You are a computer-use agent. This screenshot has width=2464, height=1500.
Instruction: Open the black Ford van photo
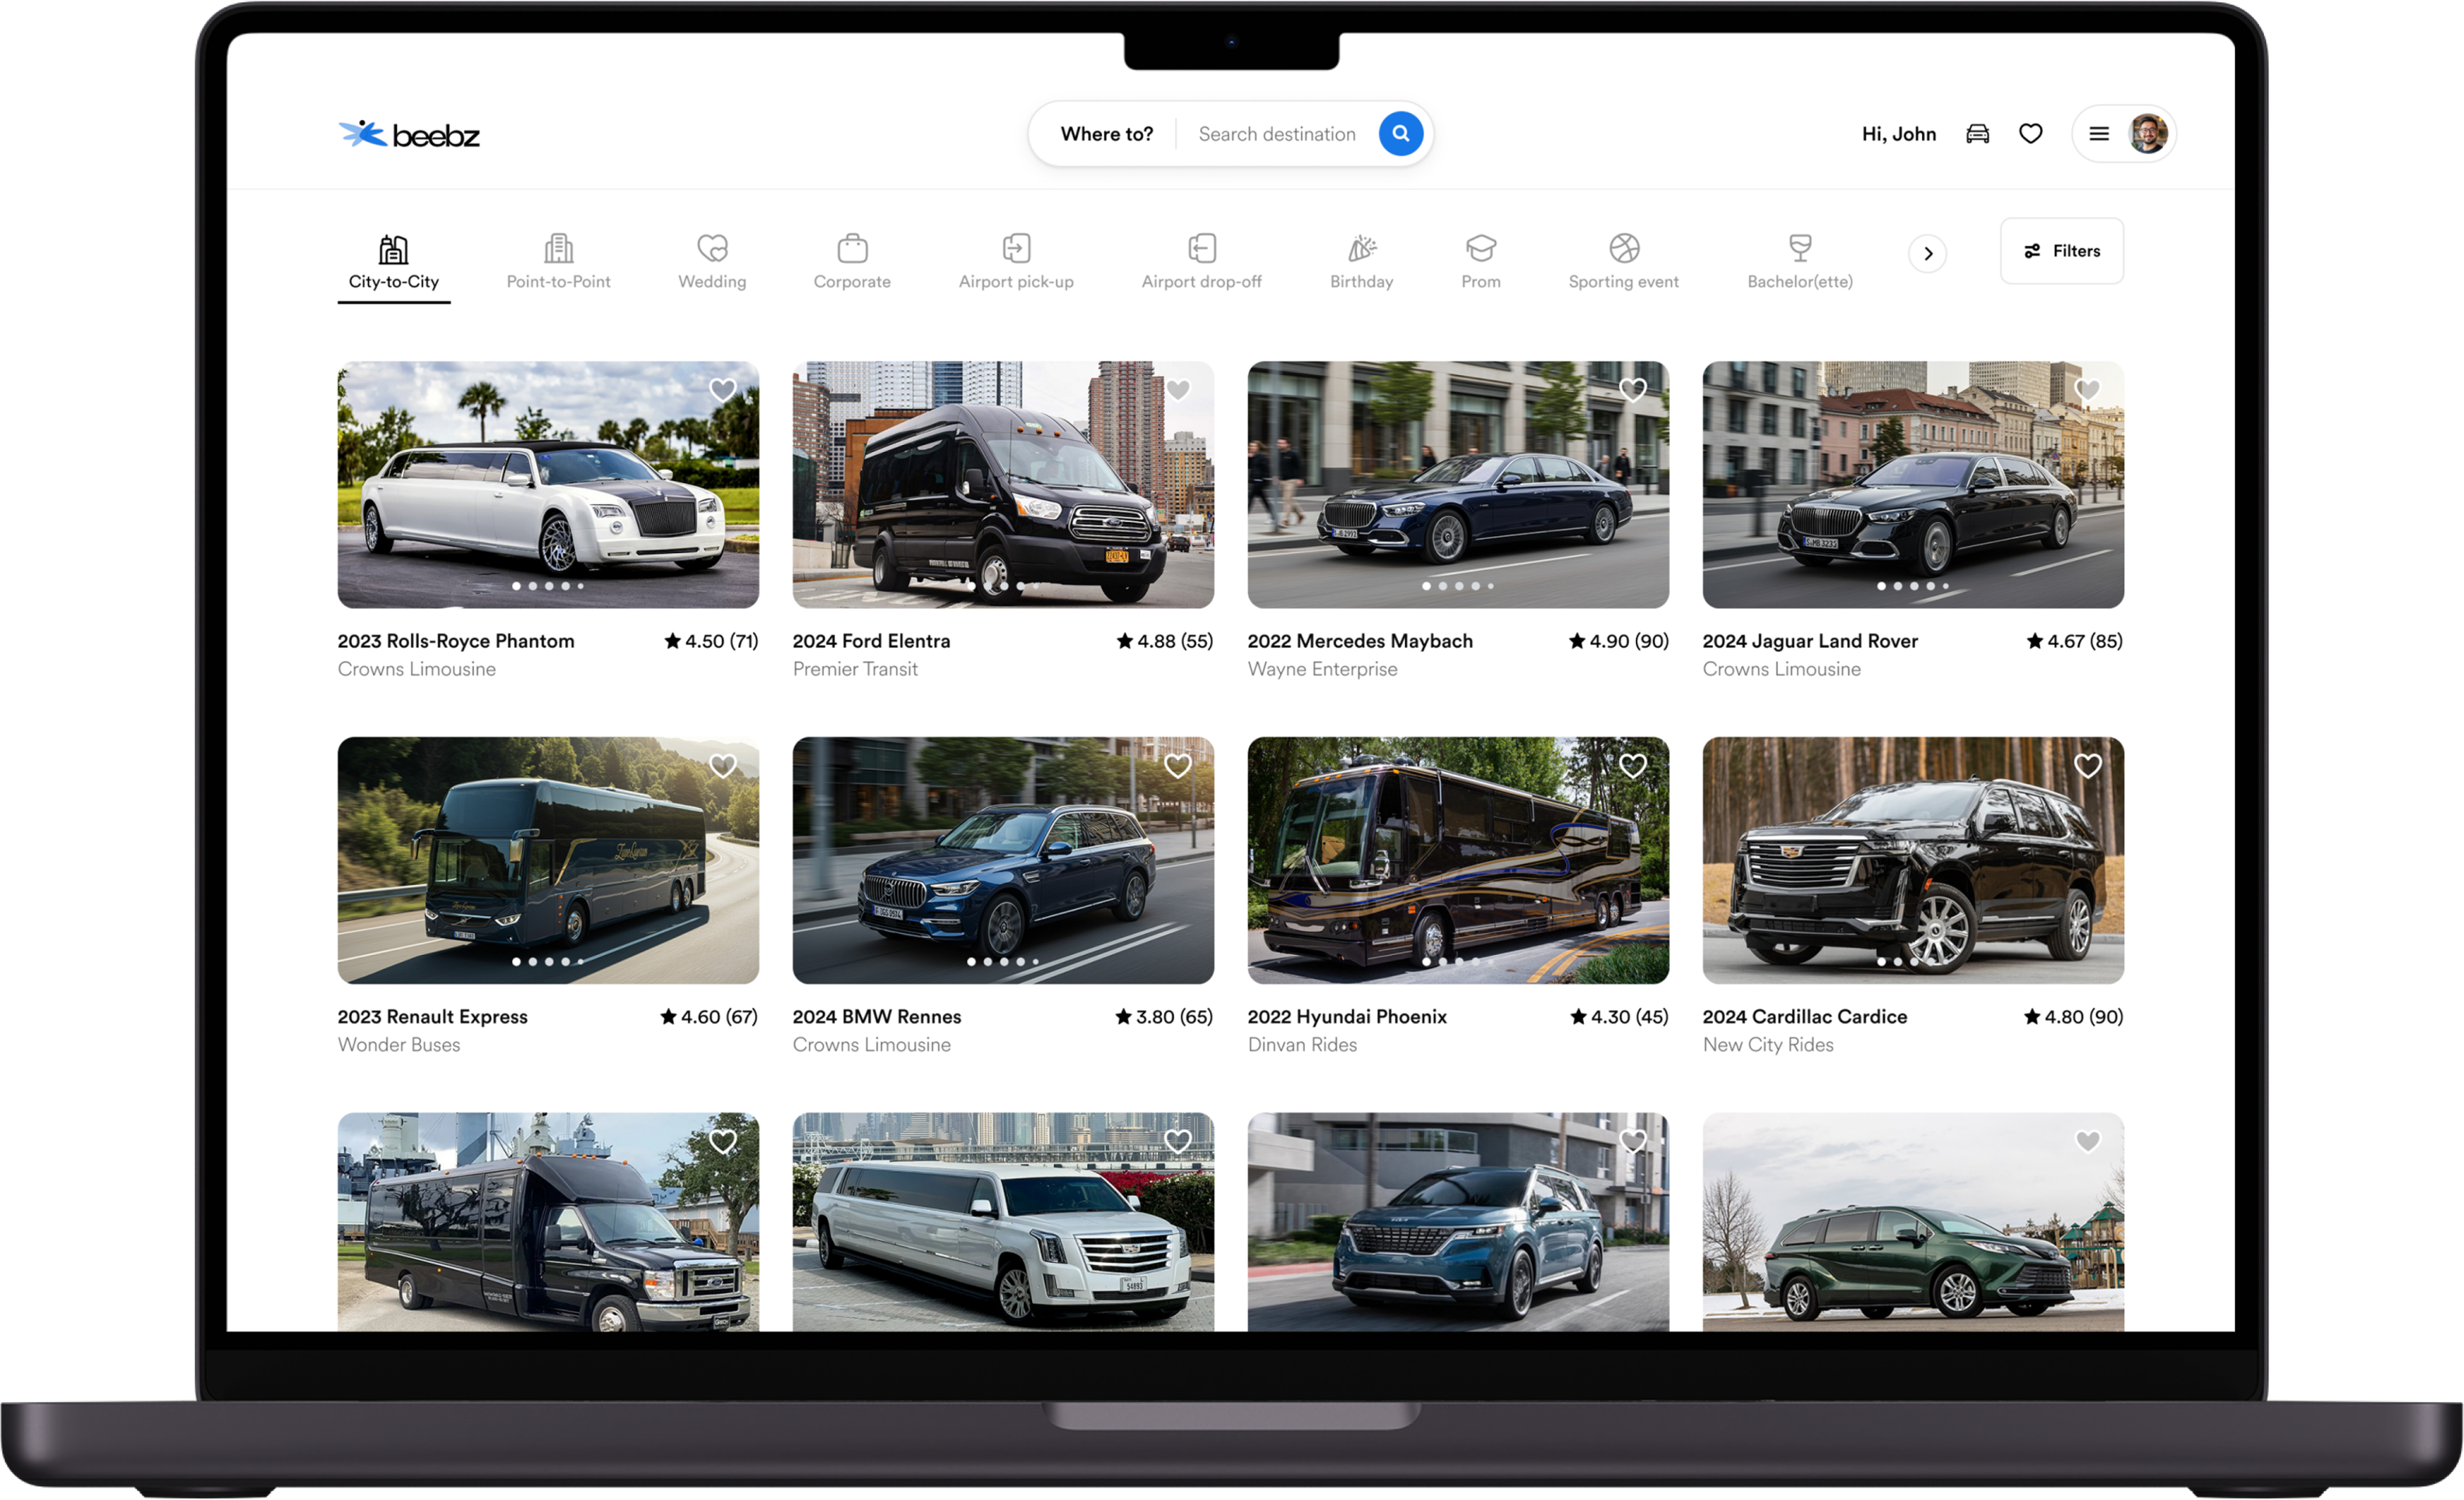coord(1003,485)
